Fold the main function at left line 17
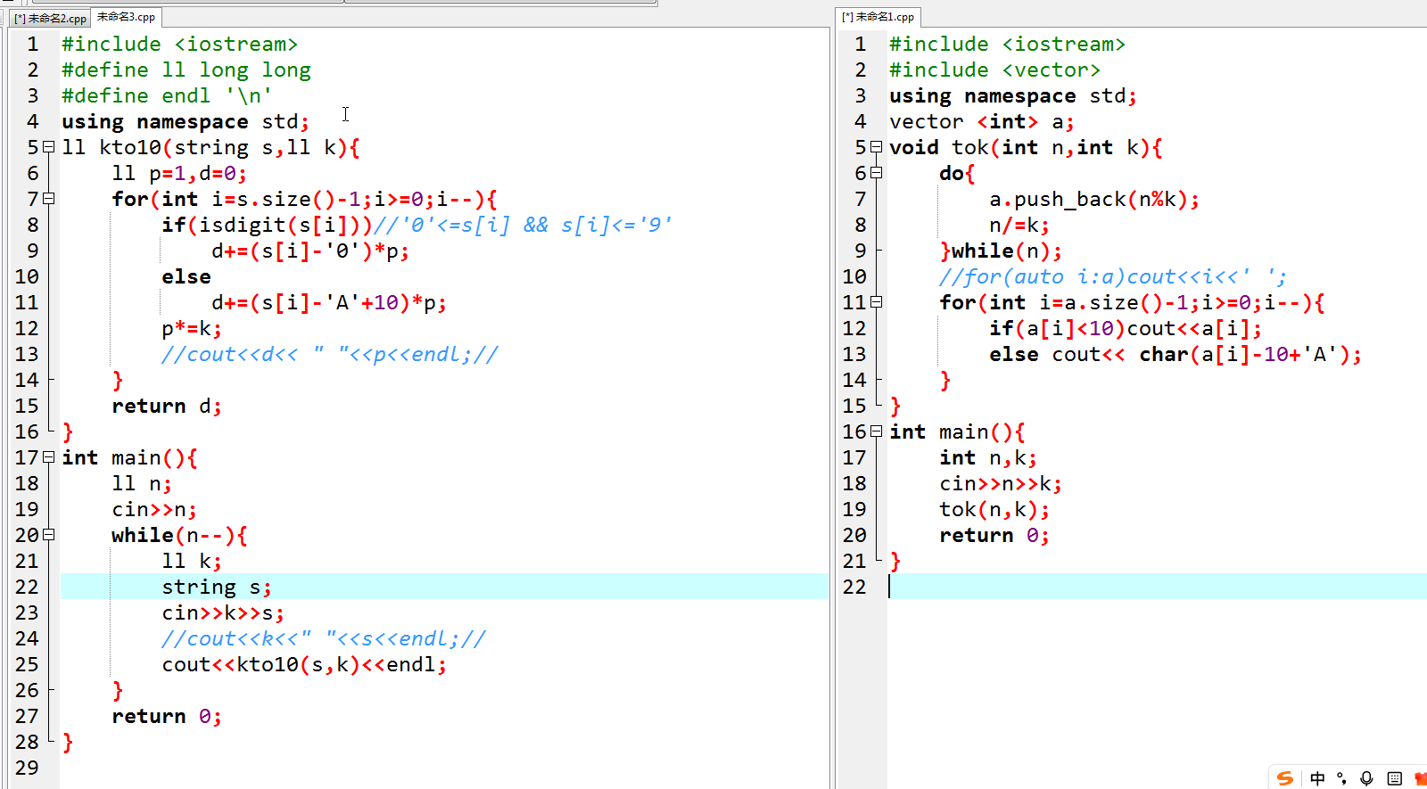 [x=49, y=458]
